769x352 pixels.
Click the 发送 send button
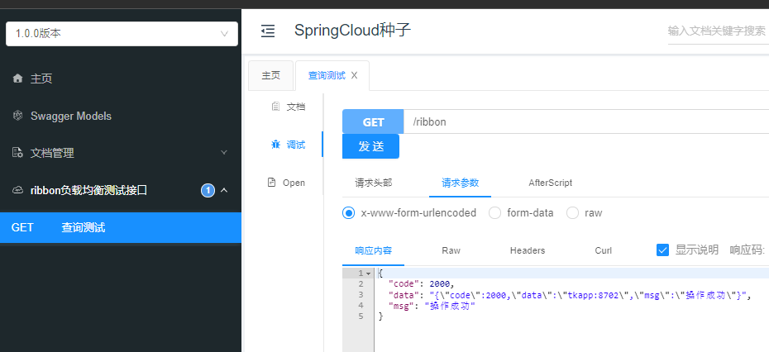point(370,146)
